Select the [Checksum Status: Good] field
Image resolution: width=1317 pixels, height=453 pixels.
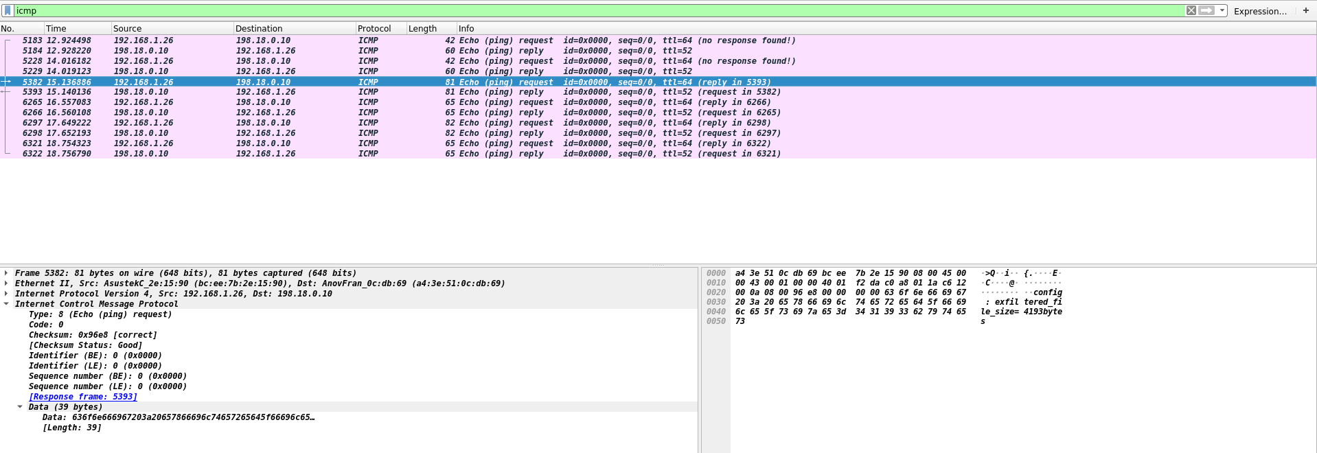tap(85, 345)
